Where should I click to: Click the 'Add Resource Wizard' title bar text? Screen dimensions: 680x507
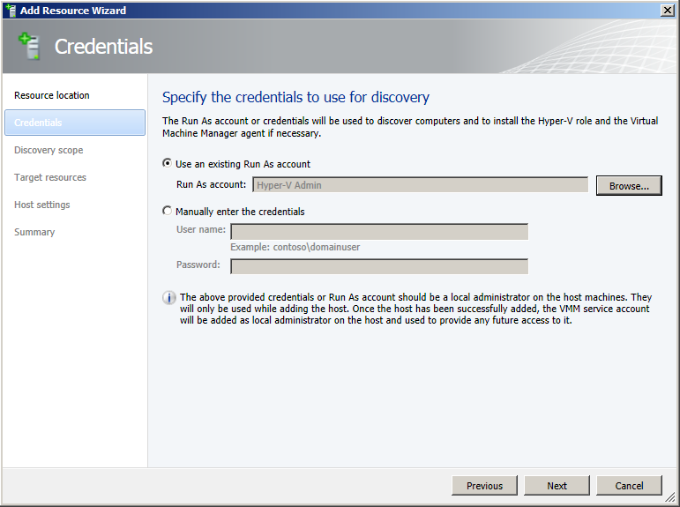point(73,11)
